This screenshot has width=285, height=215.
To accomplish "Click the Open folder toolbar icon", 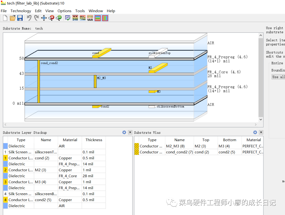I will [13, 18].
